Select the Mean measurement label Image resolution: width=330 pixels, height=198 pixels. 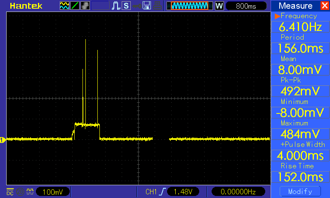click(288, 59)
